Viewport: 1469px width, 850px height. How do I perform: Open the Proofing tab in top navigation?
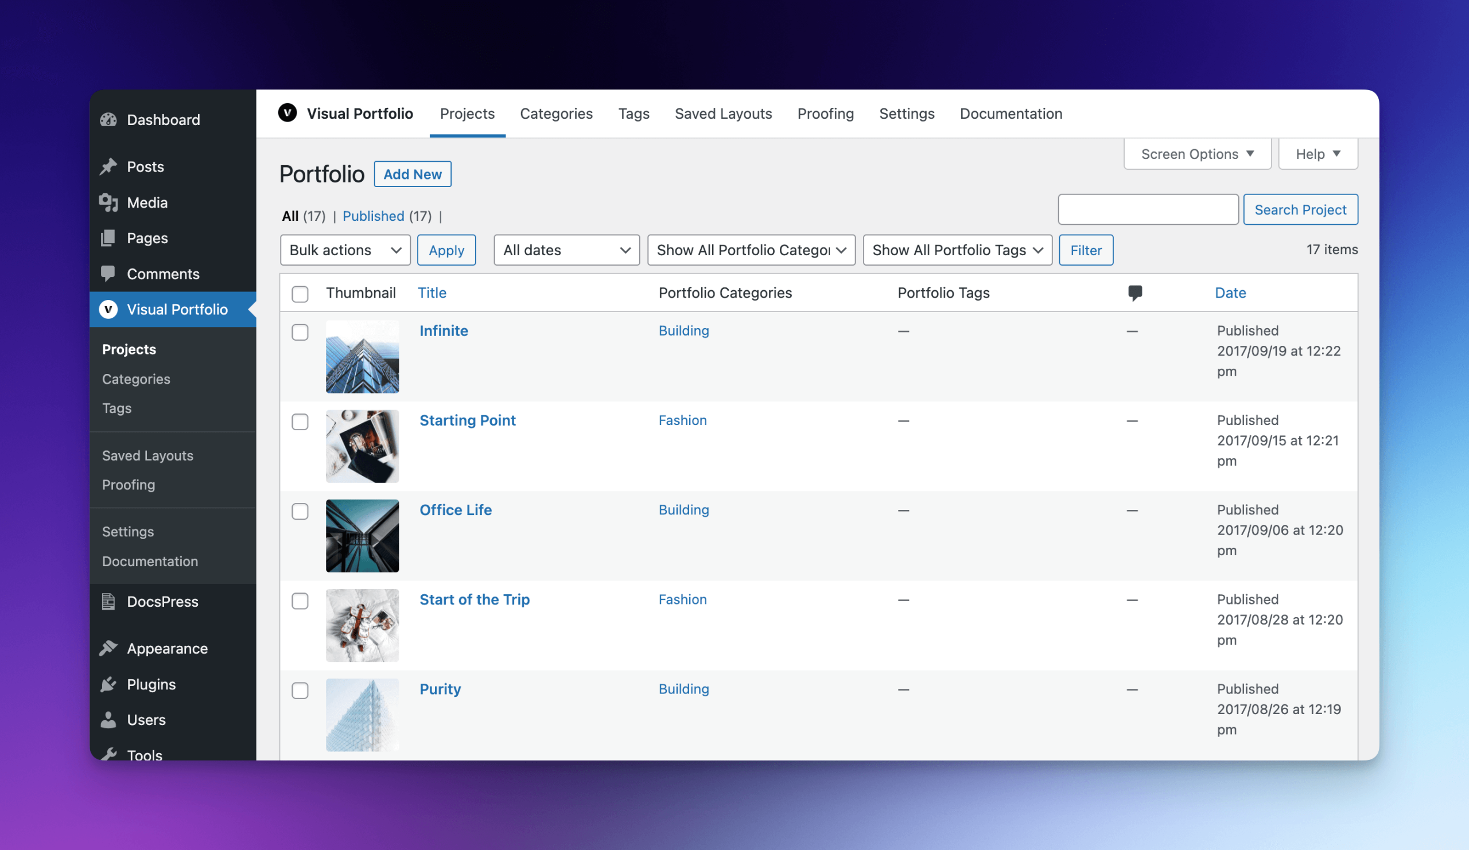click(x=825, y=114)
